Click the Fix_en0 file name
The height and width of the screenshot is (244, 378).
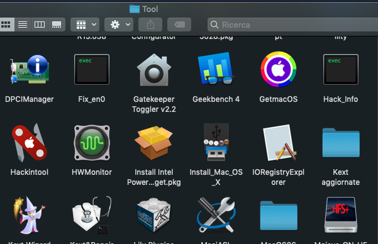92,99
